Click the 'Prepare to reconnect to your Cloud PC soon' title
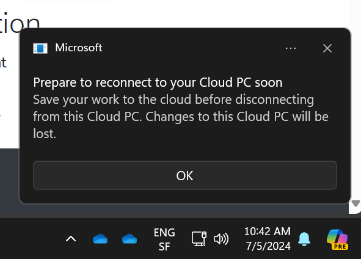The width and height of the screenshot is (361, 259). [x=158, y=82]
